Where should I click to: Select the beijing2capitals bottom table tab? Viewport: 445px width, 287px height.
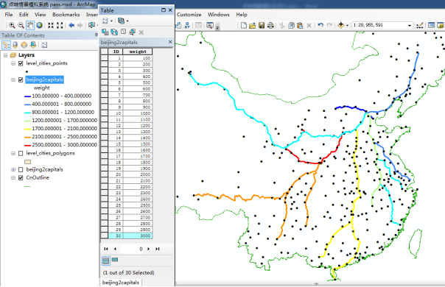click(x=121, y=283)
